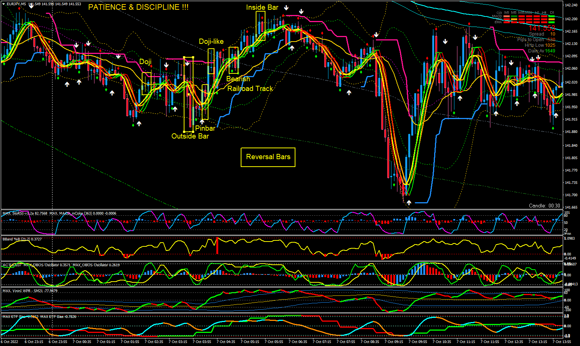
Task: Select the yellow box marking the Doji candle
Action: tap(146, 83)
